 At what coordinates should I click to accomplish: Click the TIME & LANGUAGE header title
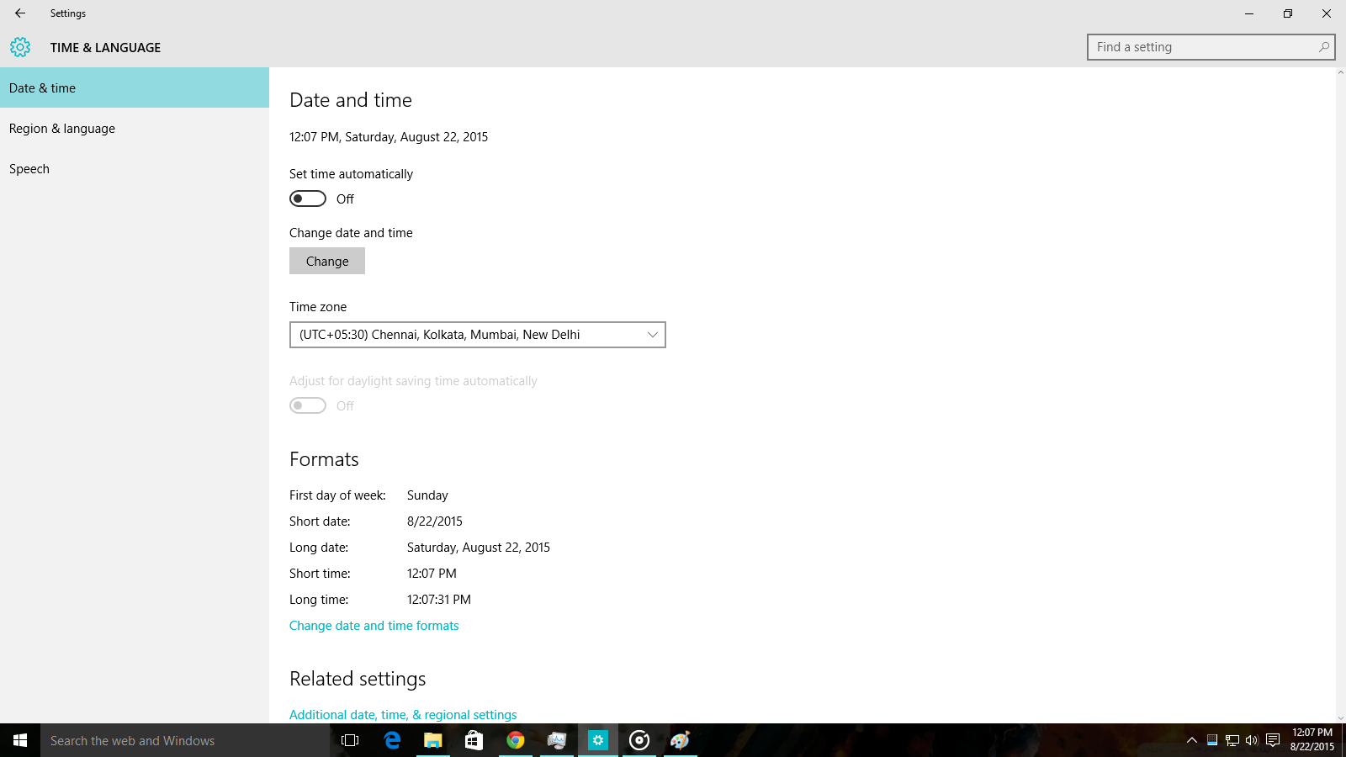tap(105, 47)
